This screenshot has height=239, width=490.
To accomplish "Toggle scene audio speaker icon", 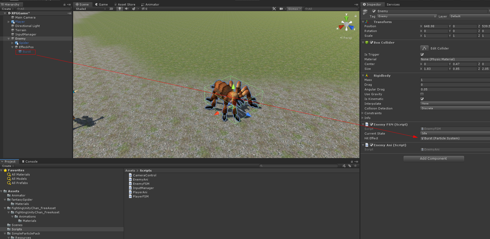I will point(127,9).
